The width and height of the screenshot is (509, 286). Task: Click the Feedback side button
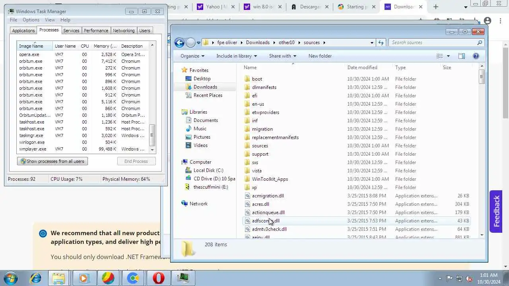[x=496, y=211]
